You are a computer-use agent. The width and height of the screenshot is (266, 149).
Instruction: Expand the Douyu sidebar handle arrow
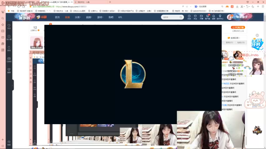(x=13, y=85)
